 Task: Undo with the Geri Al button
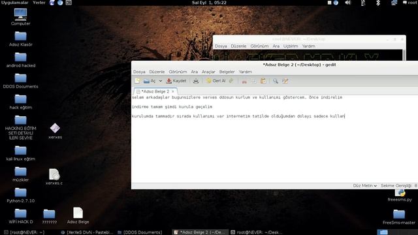tap(216, 81)
